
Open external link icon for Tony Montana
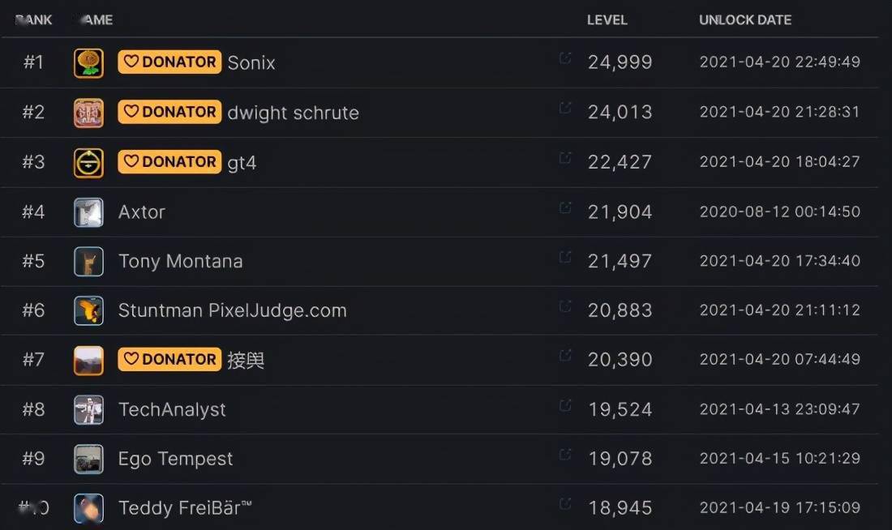point(565,257)
